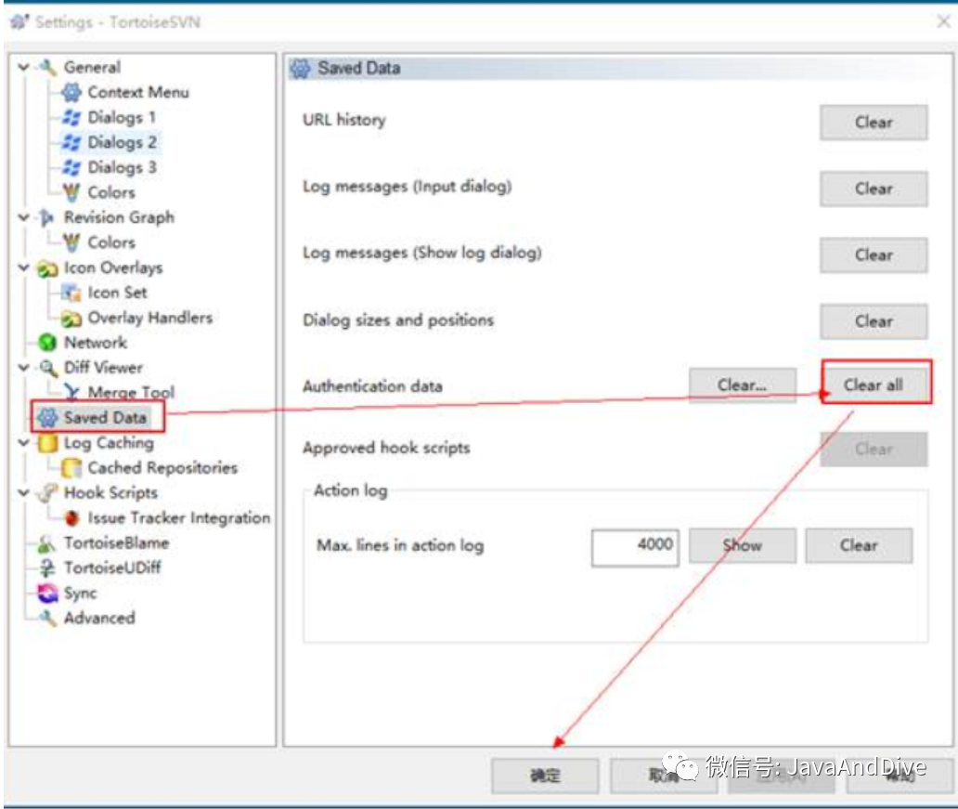Screen dimensions: 958x809
Task: Click the General wrench icon
Action: [47, 67]
